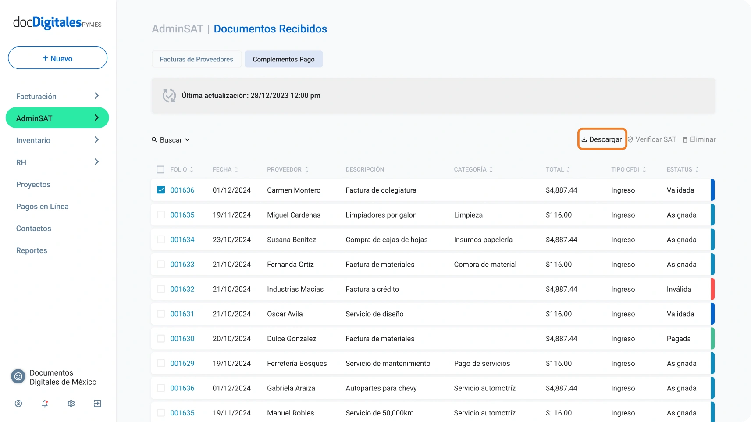Click the smiley avatar for Documentos Digitales de México
The image size is (751, 422).
tap(18, 376)
